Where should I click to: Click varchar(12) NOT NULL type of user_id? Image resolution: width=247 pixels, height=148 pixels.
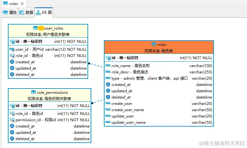66,49
